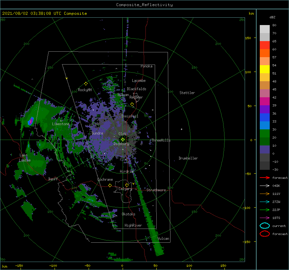Click the Didsbury label

click(121, 144)
